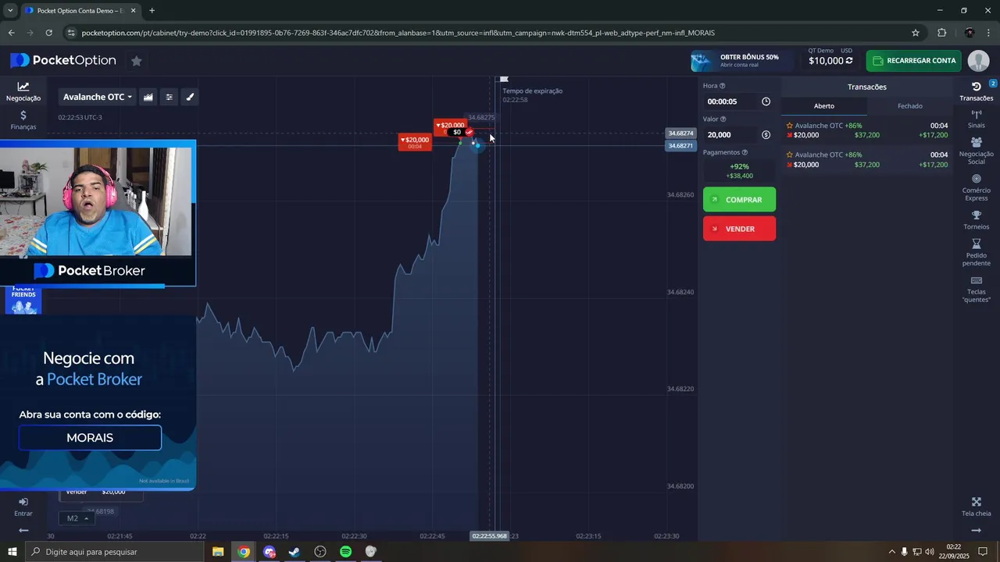This screenshot has width=1000, height=562.
Task: Click the Windows taskbar search box
Action: click(x=116, y=552)
